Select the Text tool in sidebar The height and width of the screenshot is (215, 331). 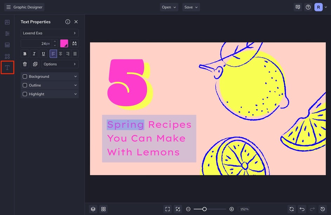coord(7,68)
